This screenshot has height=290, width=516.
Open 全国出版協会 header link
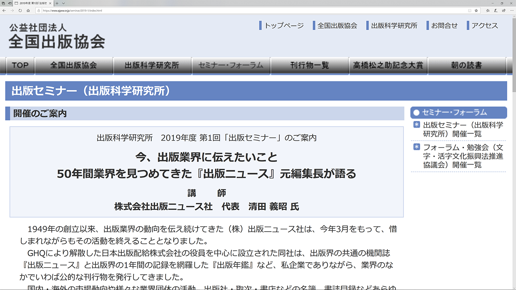(337, 25)
